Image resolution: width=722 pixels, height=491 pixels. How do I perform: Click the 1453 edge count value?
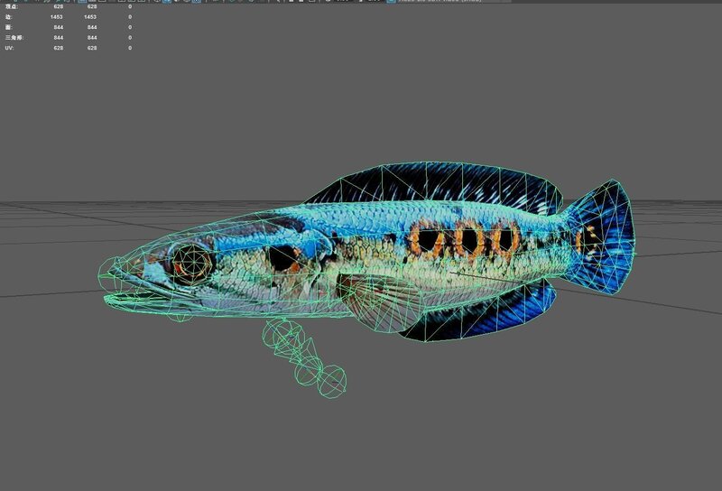57,17
